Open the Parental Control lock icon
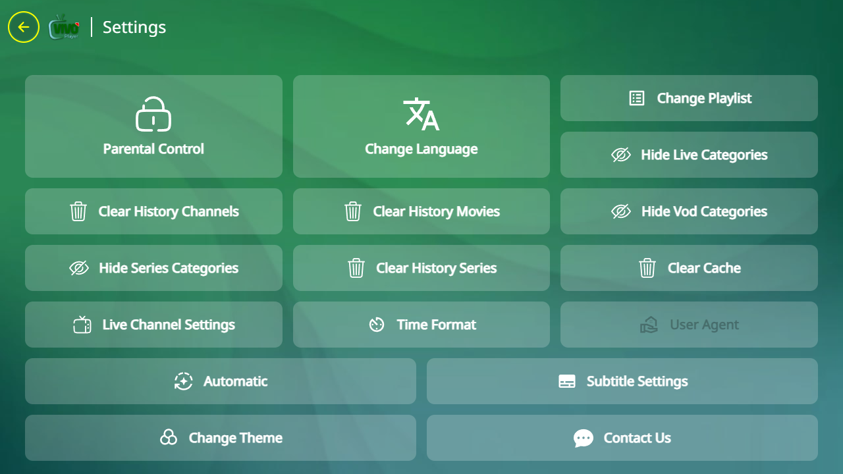Viewport: 843px width, 474px height. coord(153,113)
